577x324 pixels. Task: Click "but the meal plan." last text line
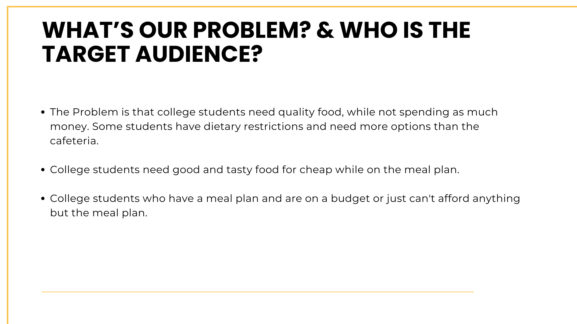point(99,213)
